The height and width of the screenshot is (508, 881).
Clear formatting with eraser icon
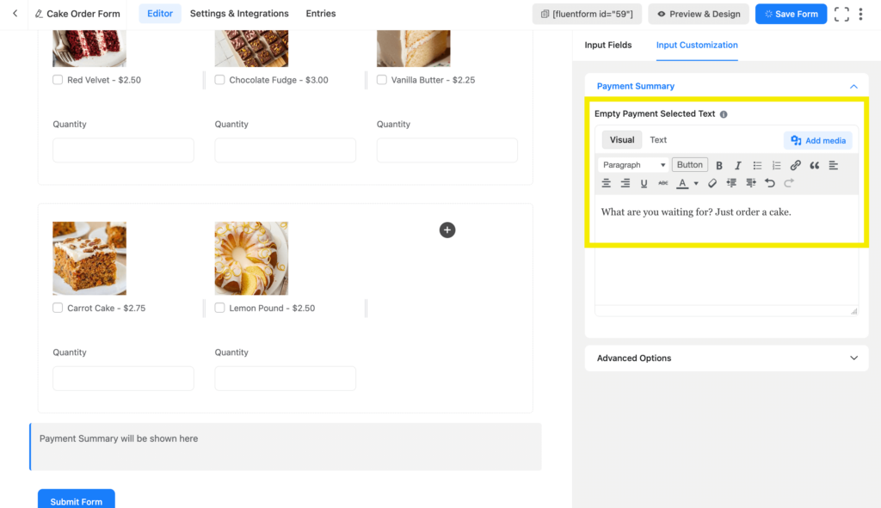coord(712,183)
